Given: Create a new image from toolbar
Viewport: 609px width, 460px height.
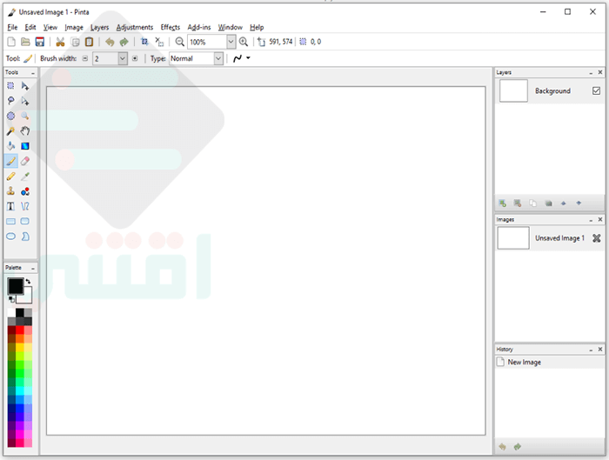Looking at the screenshot, I should (11, 42).
